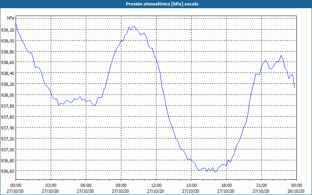Screen dimensions: 312x195
Task: Click the 00:00 27/10/20 time label
Action: click(x=15, y=188)
